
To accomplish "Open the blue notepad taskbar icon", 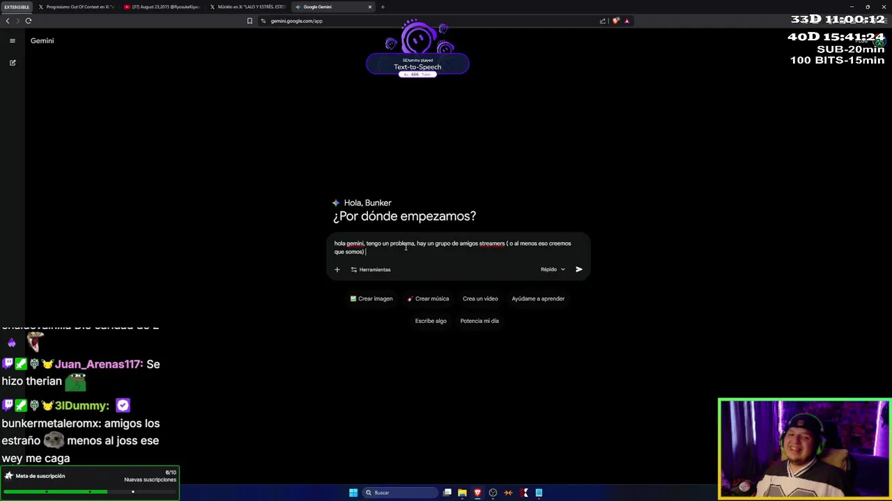I will click(x=539, y=493).
